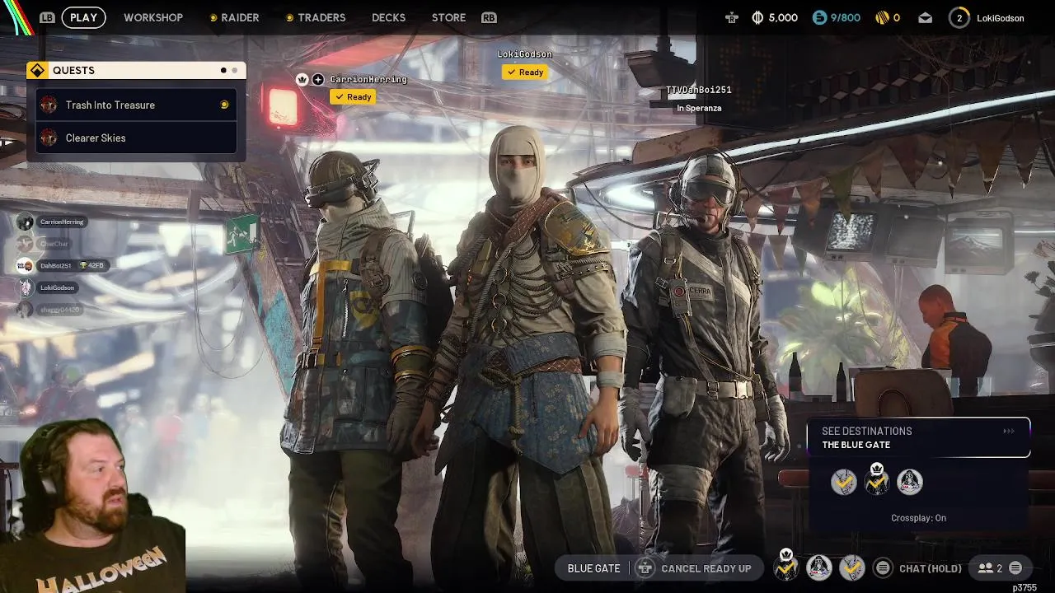This screenshot has height=593, width=1055.
Task: Open the PLAY tab
Action: point(83,17)
